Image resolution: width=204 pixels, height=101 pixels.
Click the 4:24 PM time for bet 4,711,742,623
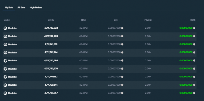pyautogui.click(x=83, y=28)
